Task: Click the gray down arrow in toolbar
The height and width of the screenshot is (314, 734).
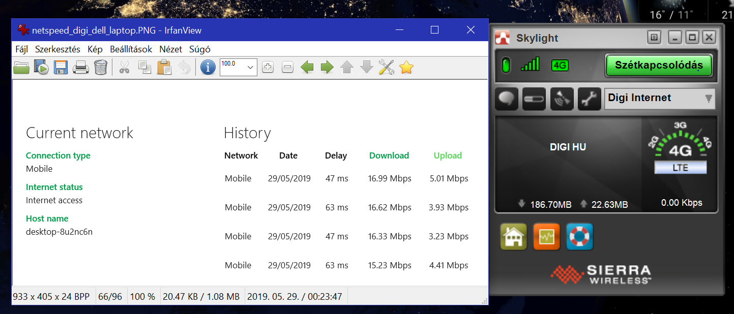Action: (x=367, y=67)
